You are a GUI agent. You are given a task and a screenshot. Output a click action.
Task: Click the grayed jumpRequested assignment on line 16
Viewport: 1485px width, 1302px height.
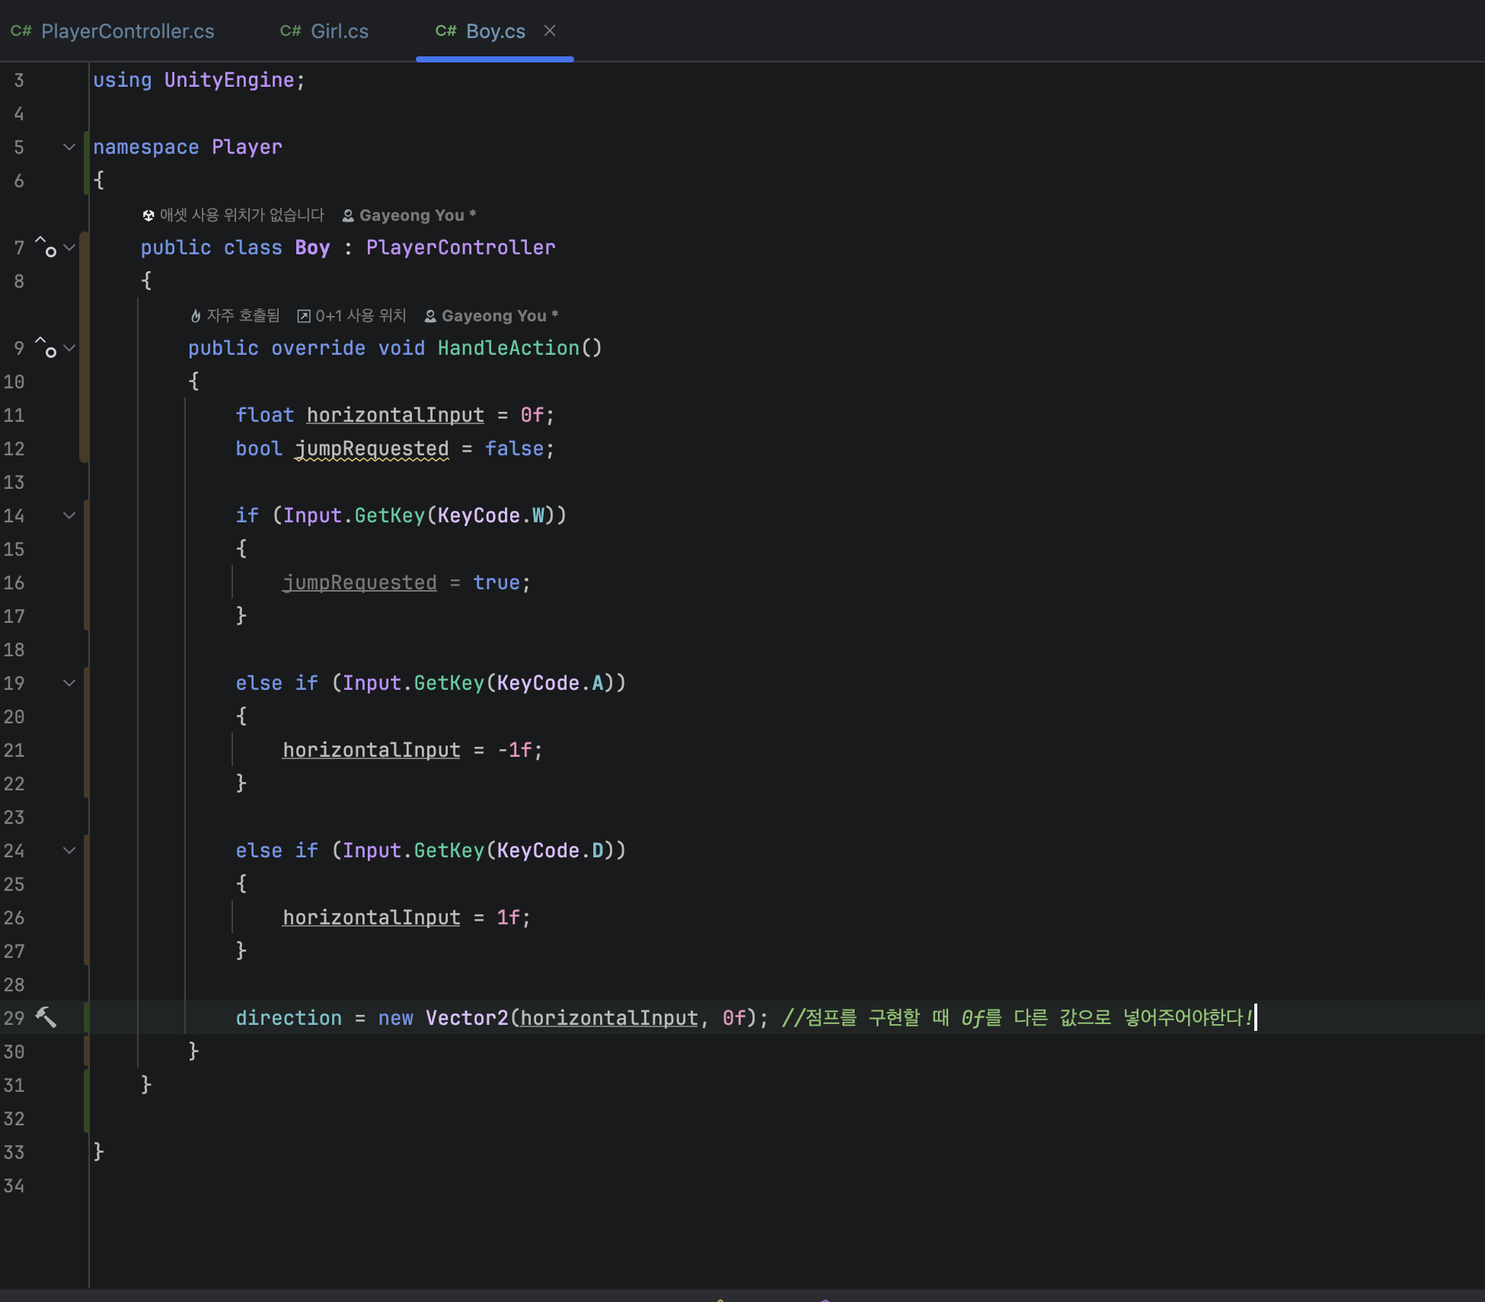point(359,582)
